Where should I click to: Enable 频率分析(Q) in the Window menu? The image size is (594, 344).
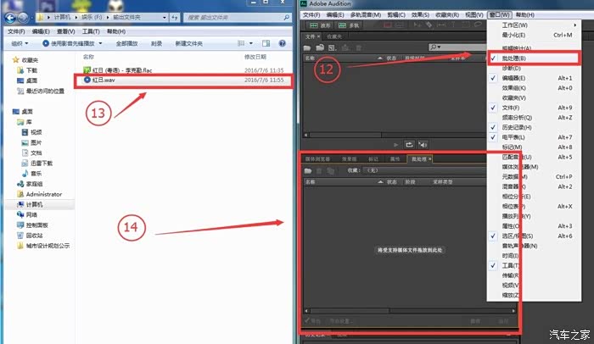point(534,118)
